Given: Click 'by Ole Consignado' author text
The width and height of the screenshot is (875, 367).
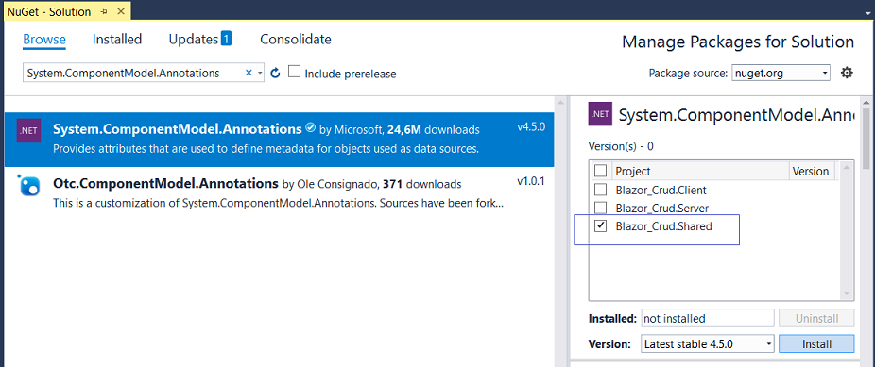Looking at the screenshot, I should 331,183.
